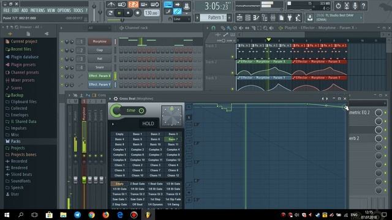Enable loop recording icon
The image size is (392, 220).
155,4
